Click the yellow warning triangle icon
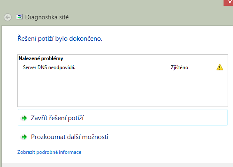Screen dimensions: 233x167 pos(220,67)
